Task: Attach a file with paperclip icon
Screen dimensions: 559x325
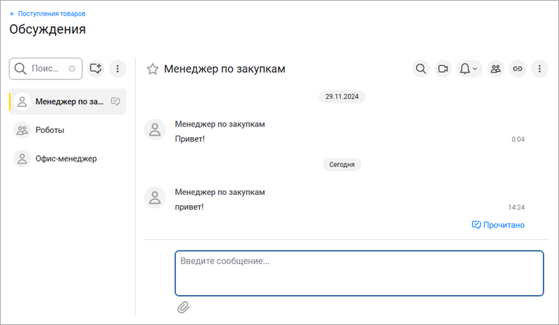Action: tap(183, 307)
